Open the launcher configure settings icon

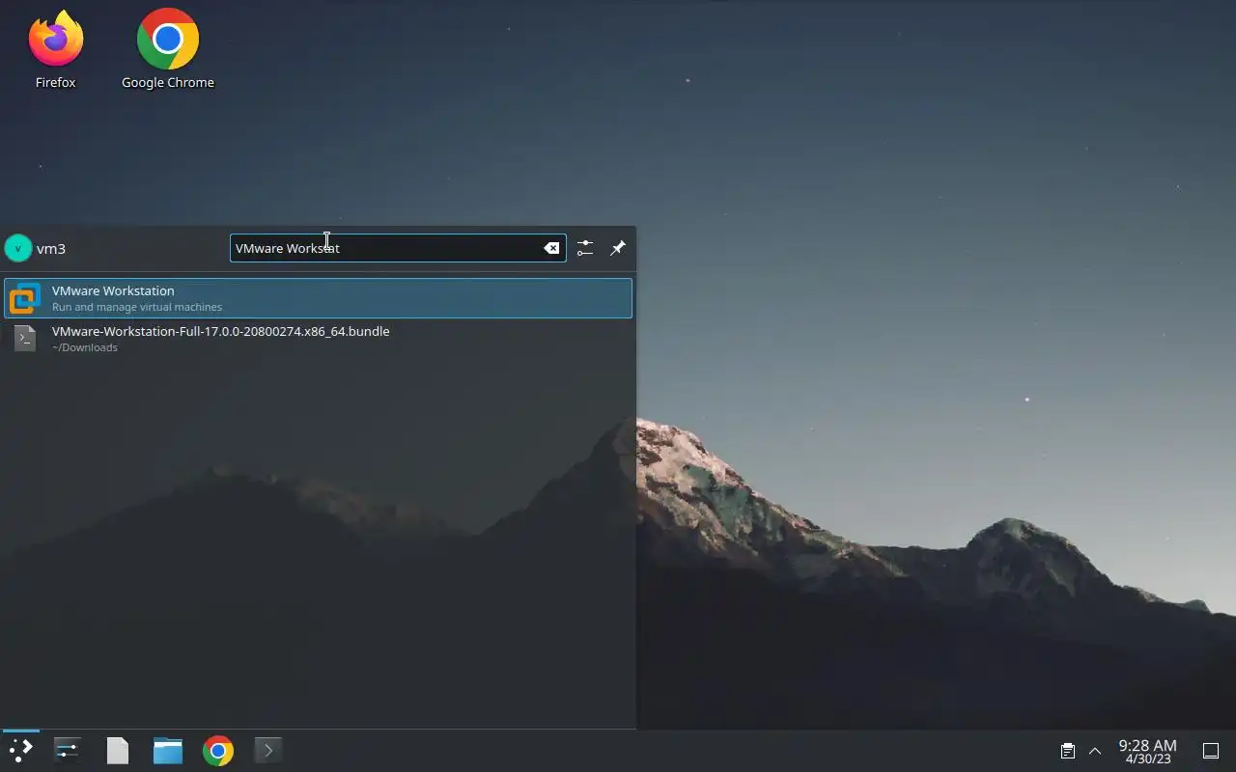pos(585,248)
